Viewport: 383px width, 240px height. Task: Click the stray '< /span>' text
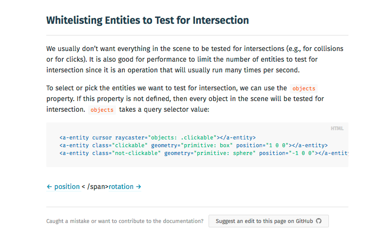coord(95,187)
